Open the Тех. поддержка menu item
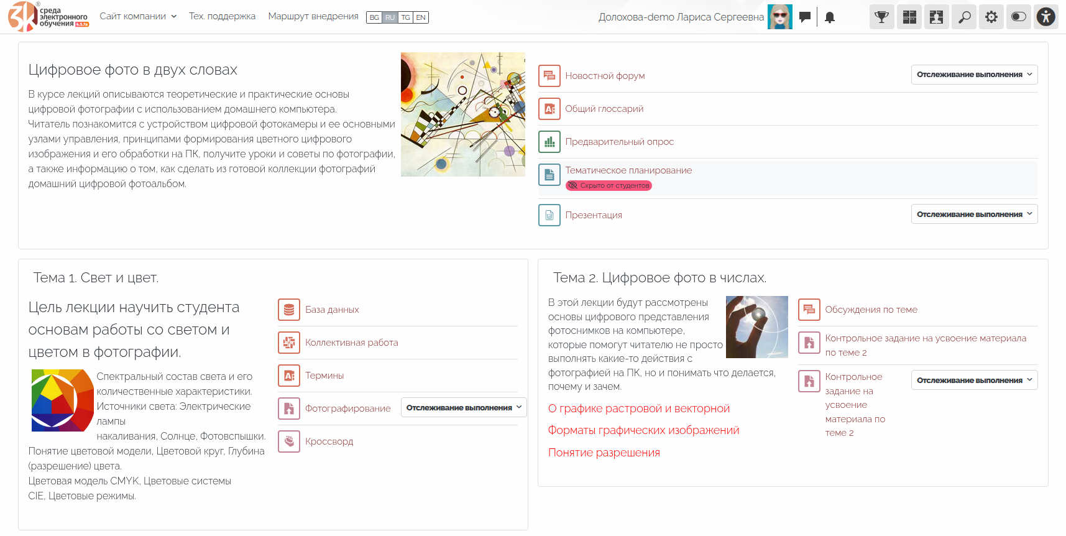1066x536 pixels. [x=222, y=16]
